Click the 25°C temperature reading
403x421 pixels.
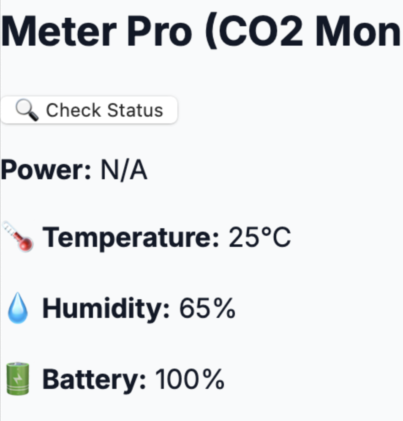(x=259, y=238)
